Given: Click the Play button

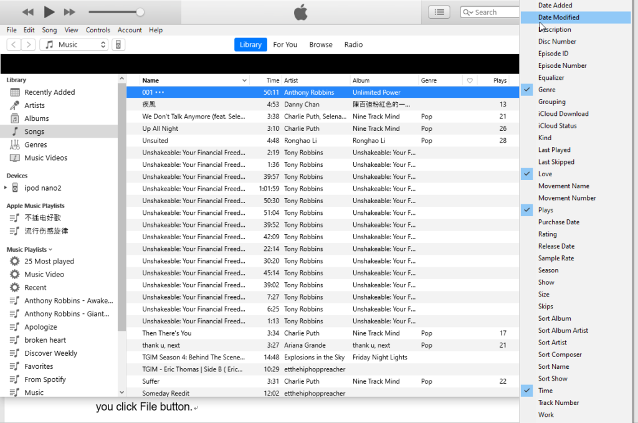Looking at the screenshot, I should click(49, 12).
